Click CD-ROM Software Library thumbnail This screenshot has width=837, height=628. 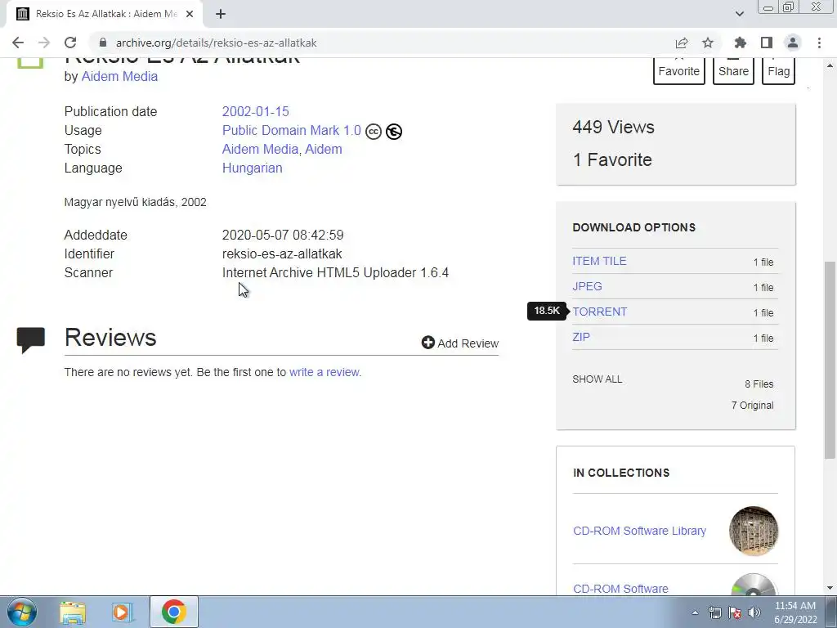click(753, 531)
